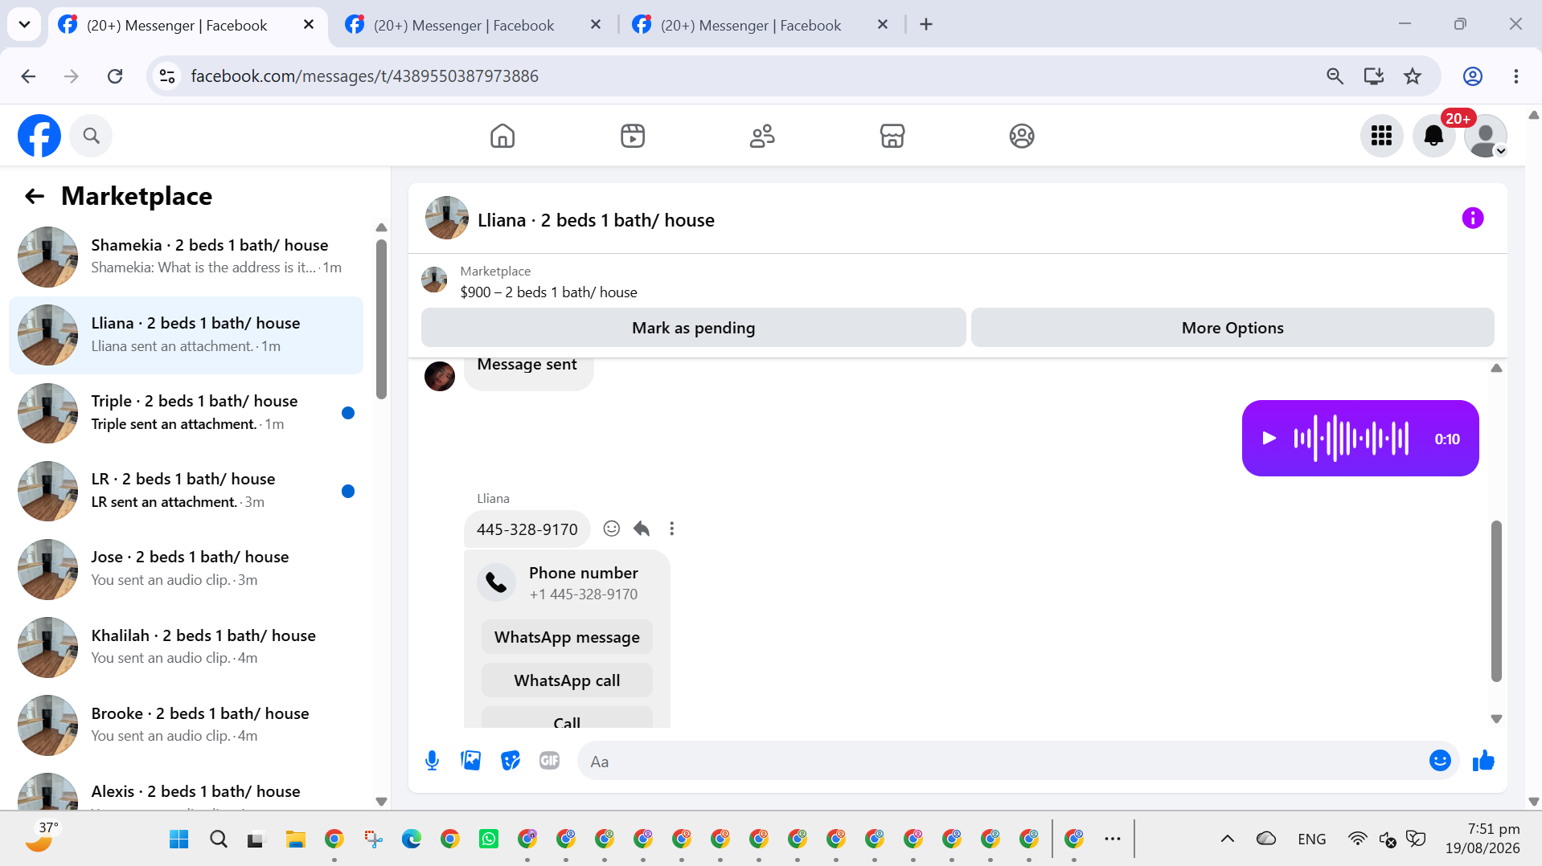Click the address bar URL
The image size is (1542, 866).
coord(364,76)
